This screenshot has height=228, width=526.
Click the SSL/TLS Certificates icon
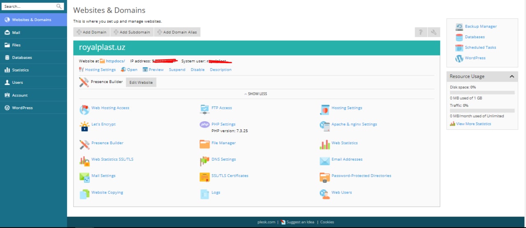(205, 177)
